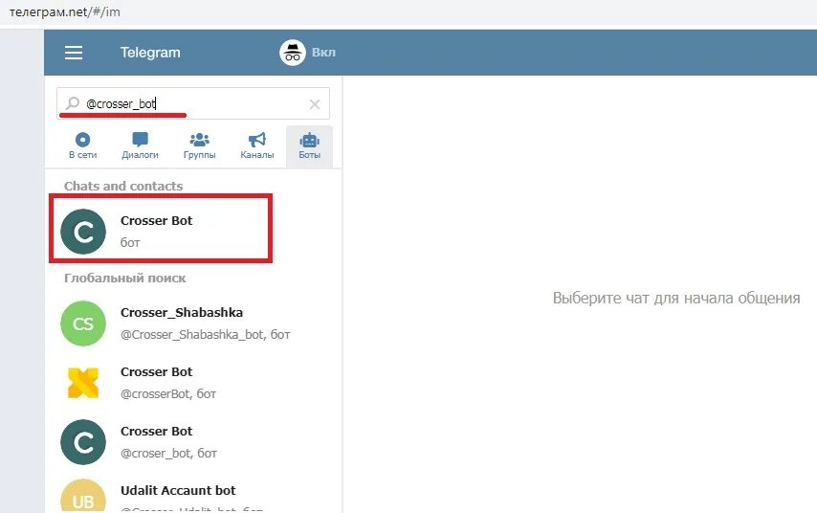Click the Telegram title
The width and height of the screenshot is (817, 513).
click(150, 53)
